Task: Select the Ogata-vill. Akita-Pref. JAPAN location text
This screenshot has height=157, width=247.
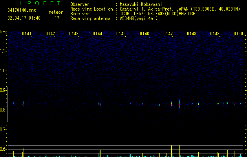Action: 180,9
